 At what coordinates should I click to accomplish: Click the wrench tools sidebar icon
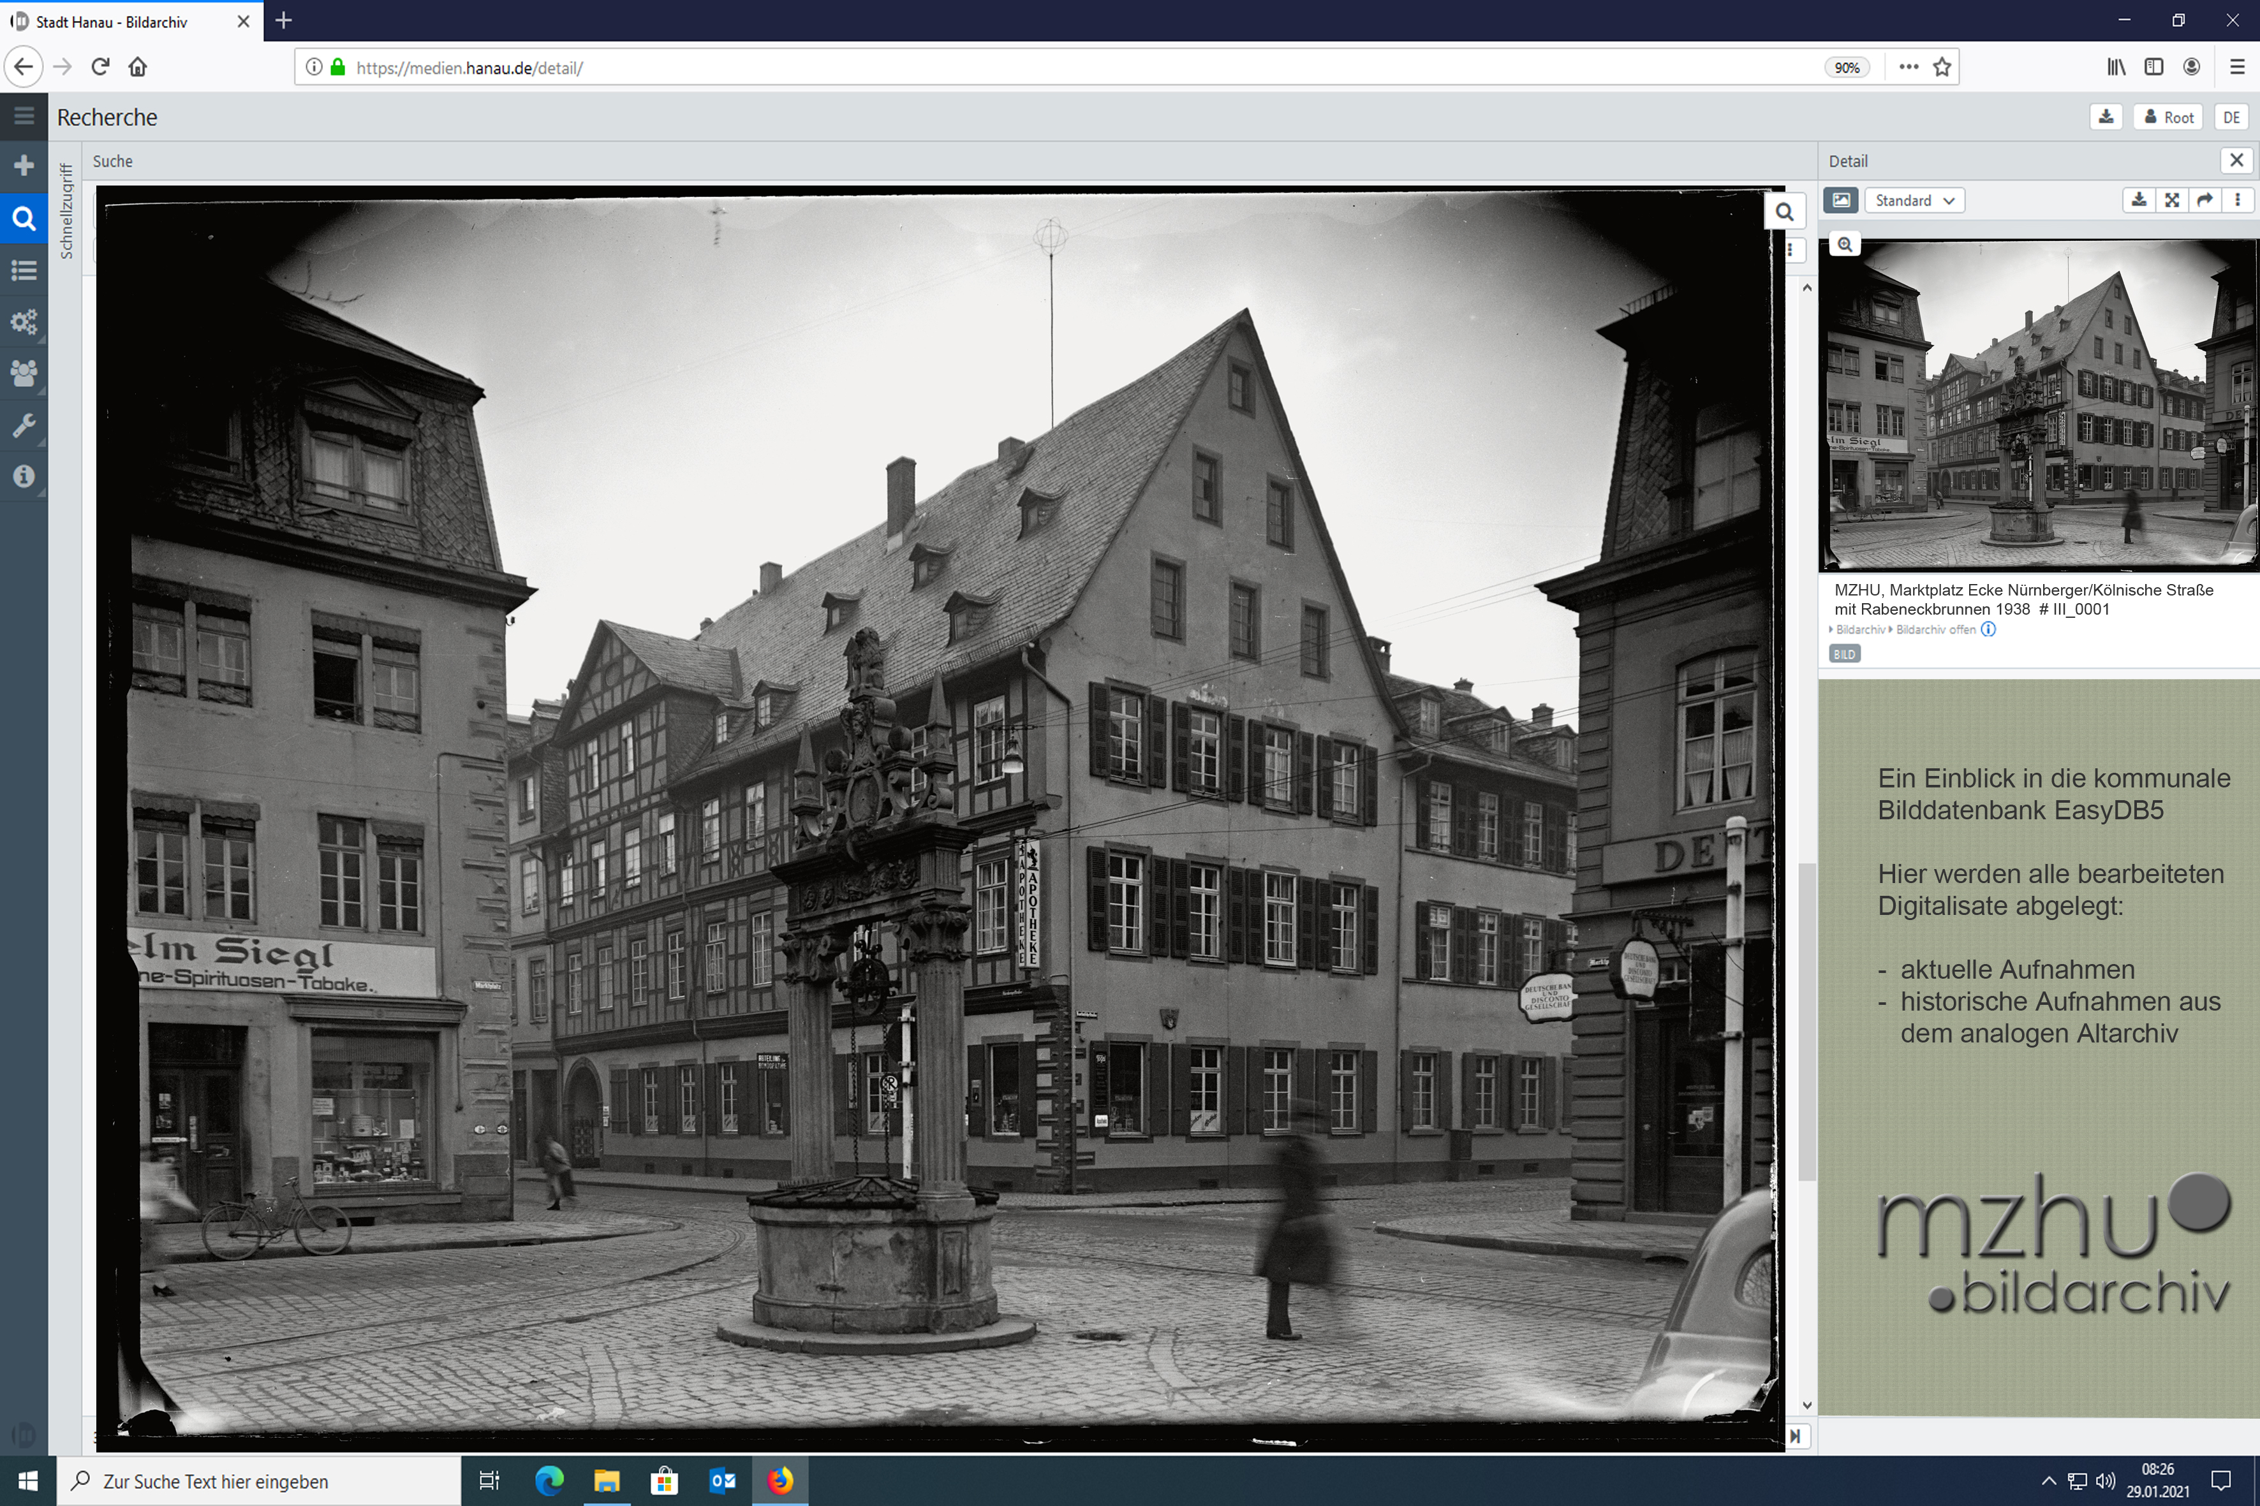24,425
